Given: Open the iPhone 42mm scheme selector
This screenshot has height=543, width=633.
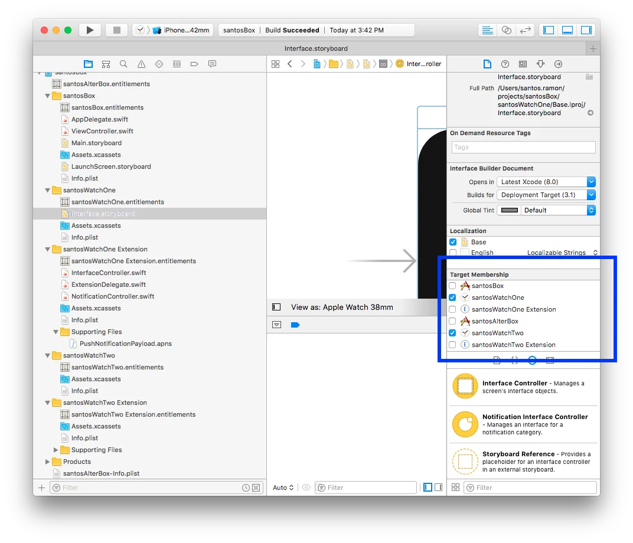Looking at the screenshot, I should (x=172, y=30).
